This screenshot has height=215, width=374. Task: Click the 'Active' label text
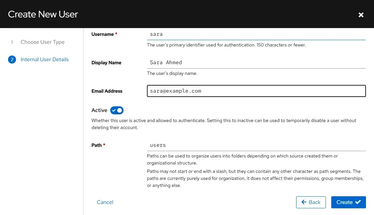click(x=100, y=110)
